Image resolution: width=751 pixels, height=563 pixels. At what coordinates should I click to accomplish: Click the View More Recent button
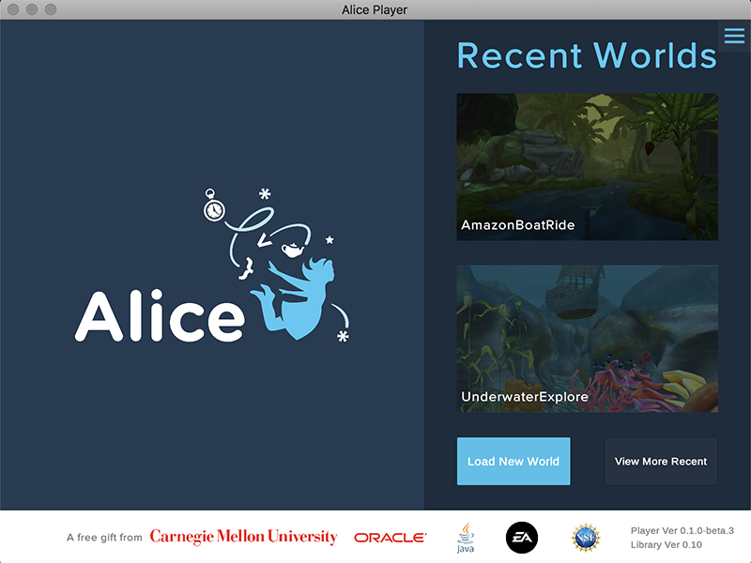(x=661, y=461)
